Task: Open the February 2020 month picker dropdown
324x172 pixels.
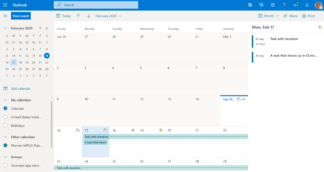Action: point(108,16)
